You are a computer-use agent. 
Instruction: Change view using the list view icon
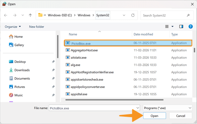click(167, 26)
